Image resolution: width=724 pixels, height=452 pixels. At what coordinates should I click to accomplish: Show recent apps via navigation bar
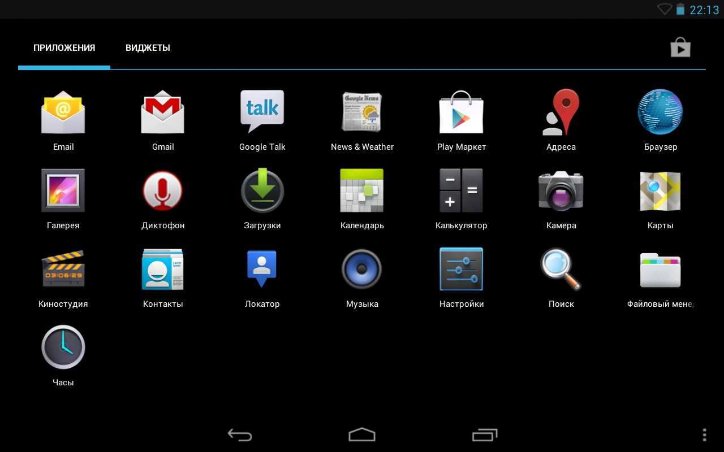485,434
